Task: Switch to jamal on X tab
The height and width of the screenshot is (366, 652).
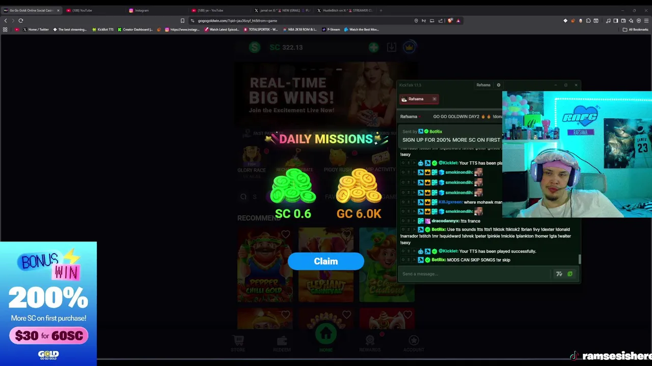Action: click(282, 10)
